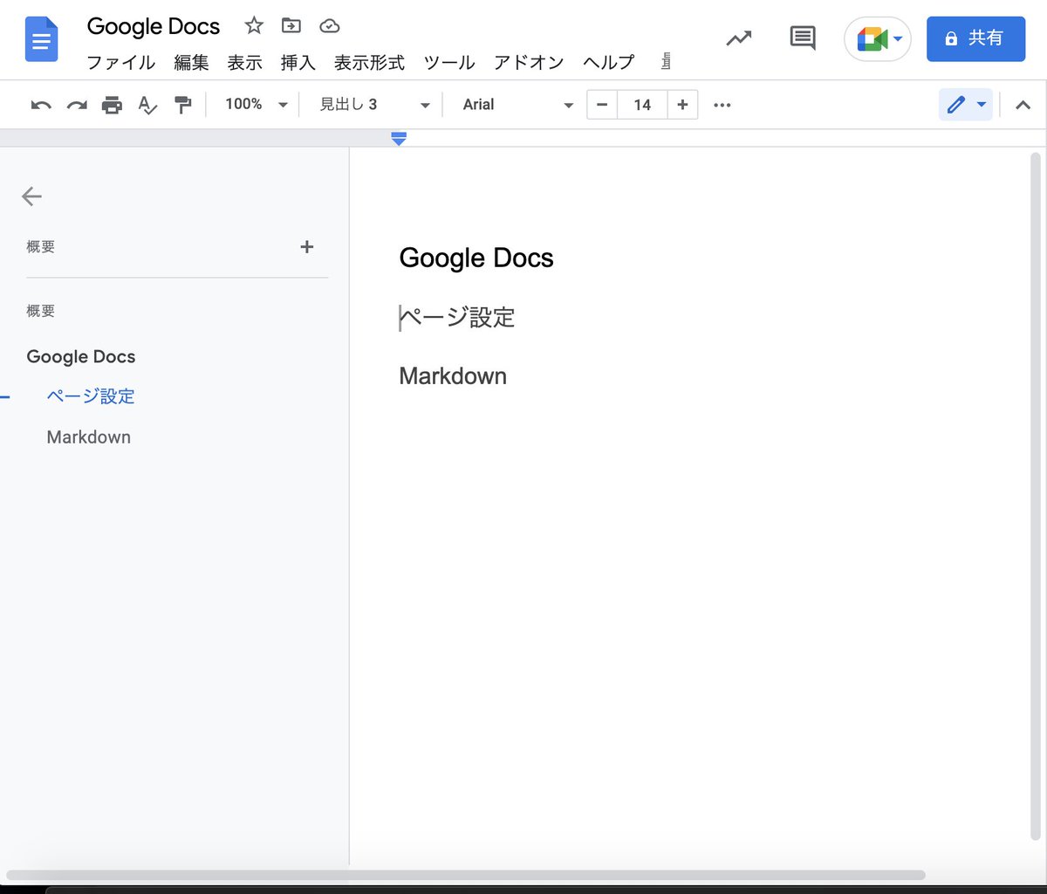Redo the last action

(77, 106)
